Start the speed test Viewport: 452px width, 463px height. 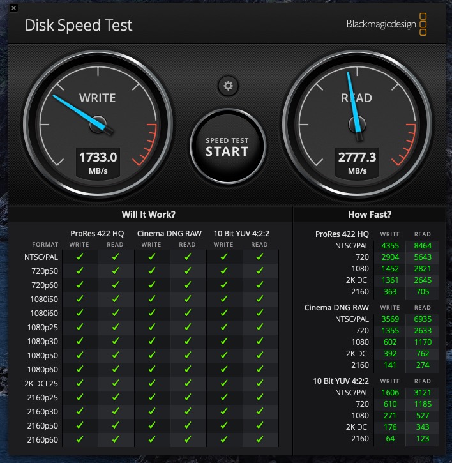[x=228, y=146]
